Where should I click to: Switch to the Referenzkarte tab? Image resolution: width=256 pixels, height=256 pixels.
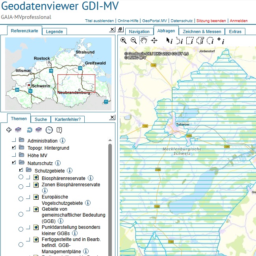[x=24, y=31]
